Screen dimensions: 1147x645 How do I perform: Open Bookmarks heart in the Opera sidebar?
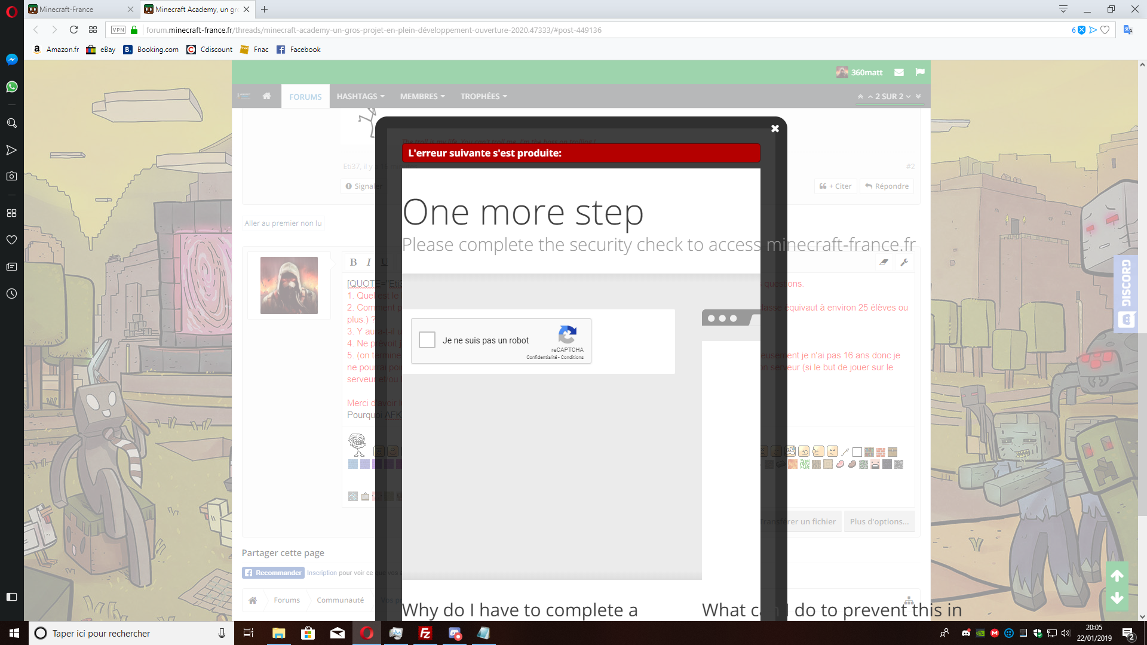(11, 239)
